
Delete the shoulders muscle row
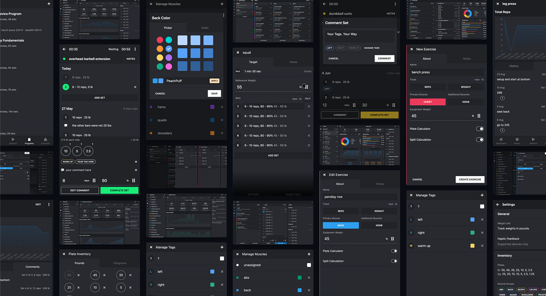pyautogui.click(x=222, y=133)
